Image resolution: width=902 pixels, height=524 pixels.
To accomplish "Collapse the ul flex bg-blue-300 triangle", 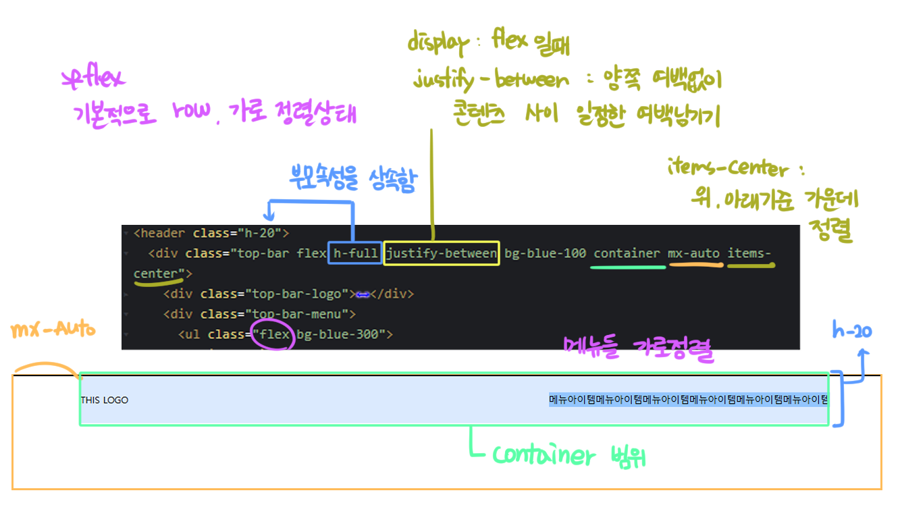I will tap(126, 334).
